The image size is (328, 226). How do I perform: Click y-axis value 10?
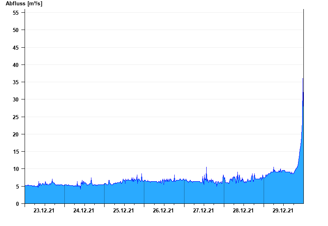pos(16,169)
